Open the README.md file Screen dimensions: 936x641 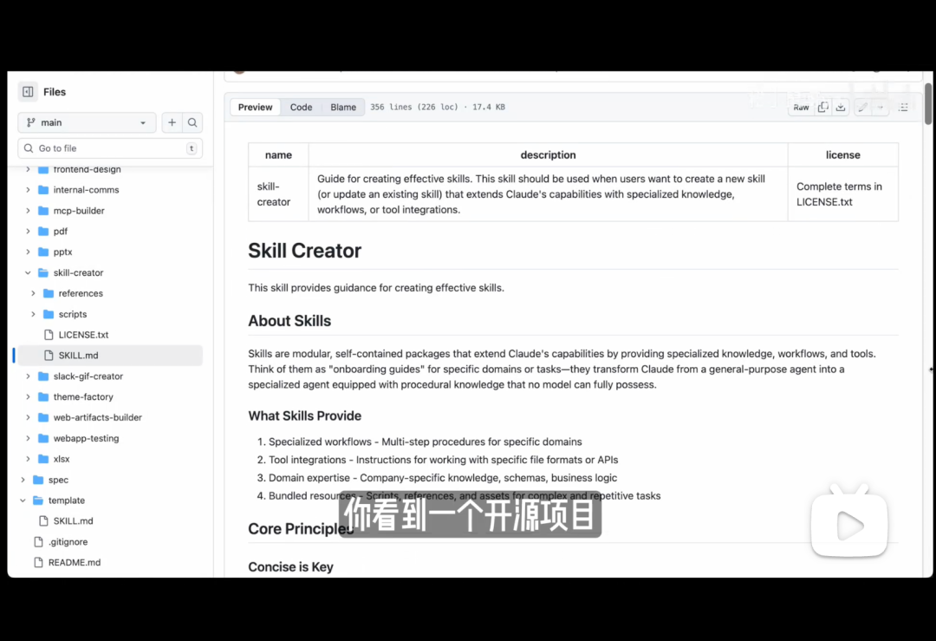[75, 563]
